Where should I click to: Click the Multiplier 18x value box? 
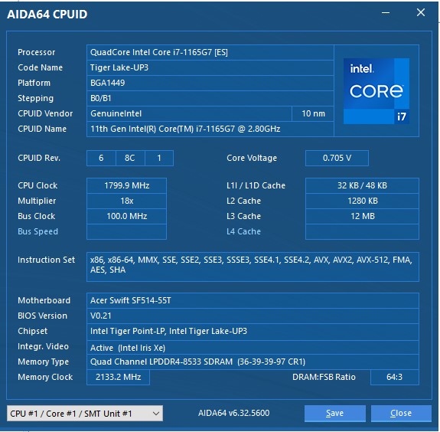point(126,201)
